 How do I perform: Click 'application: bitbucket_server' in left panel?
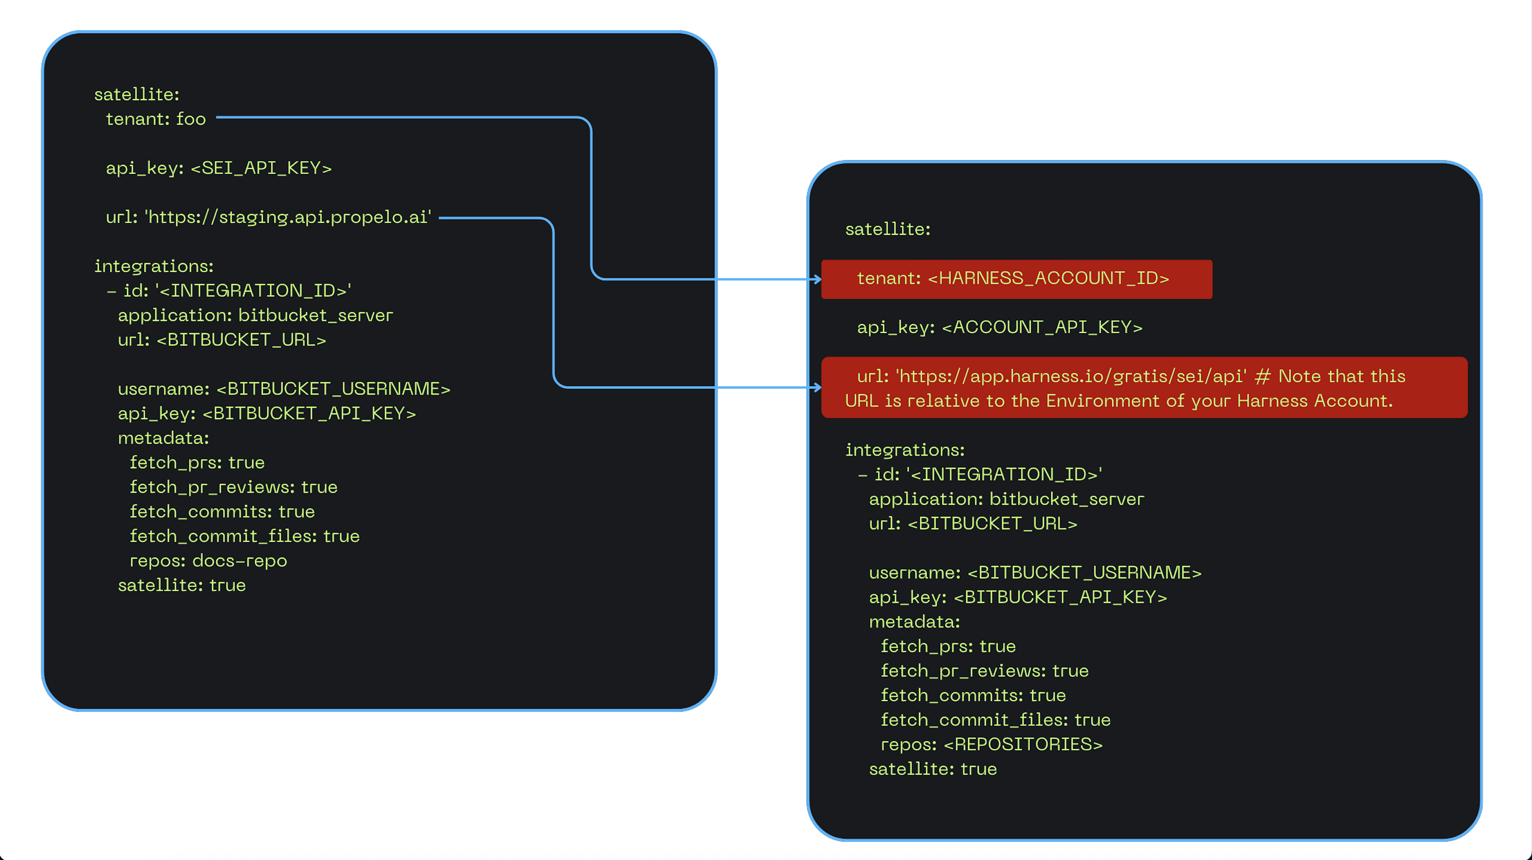[255, 315]
